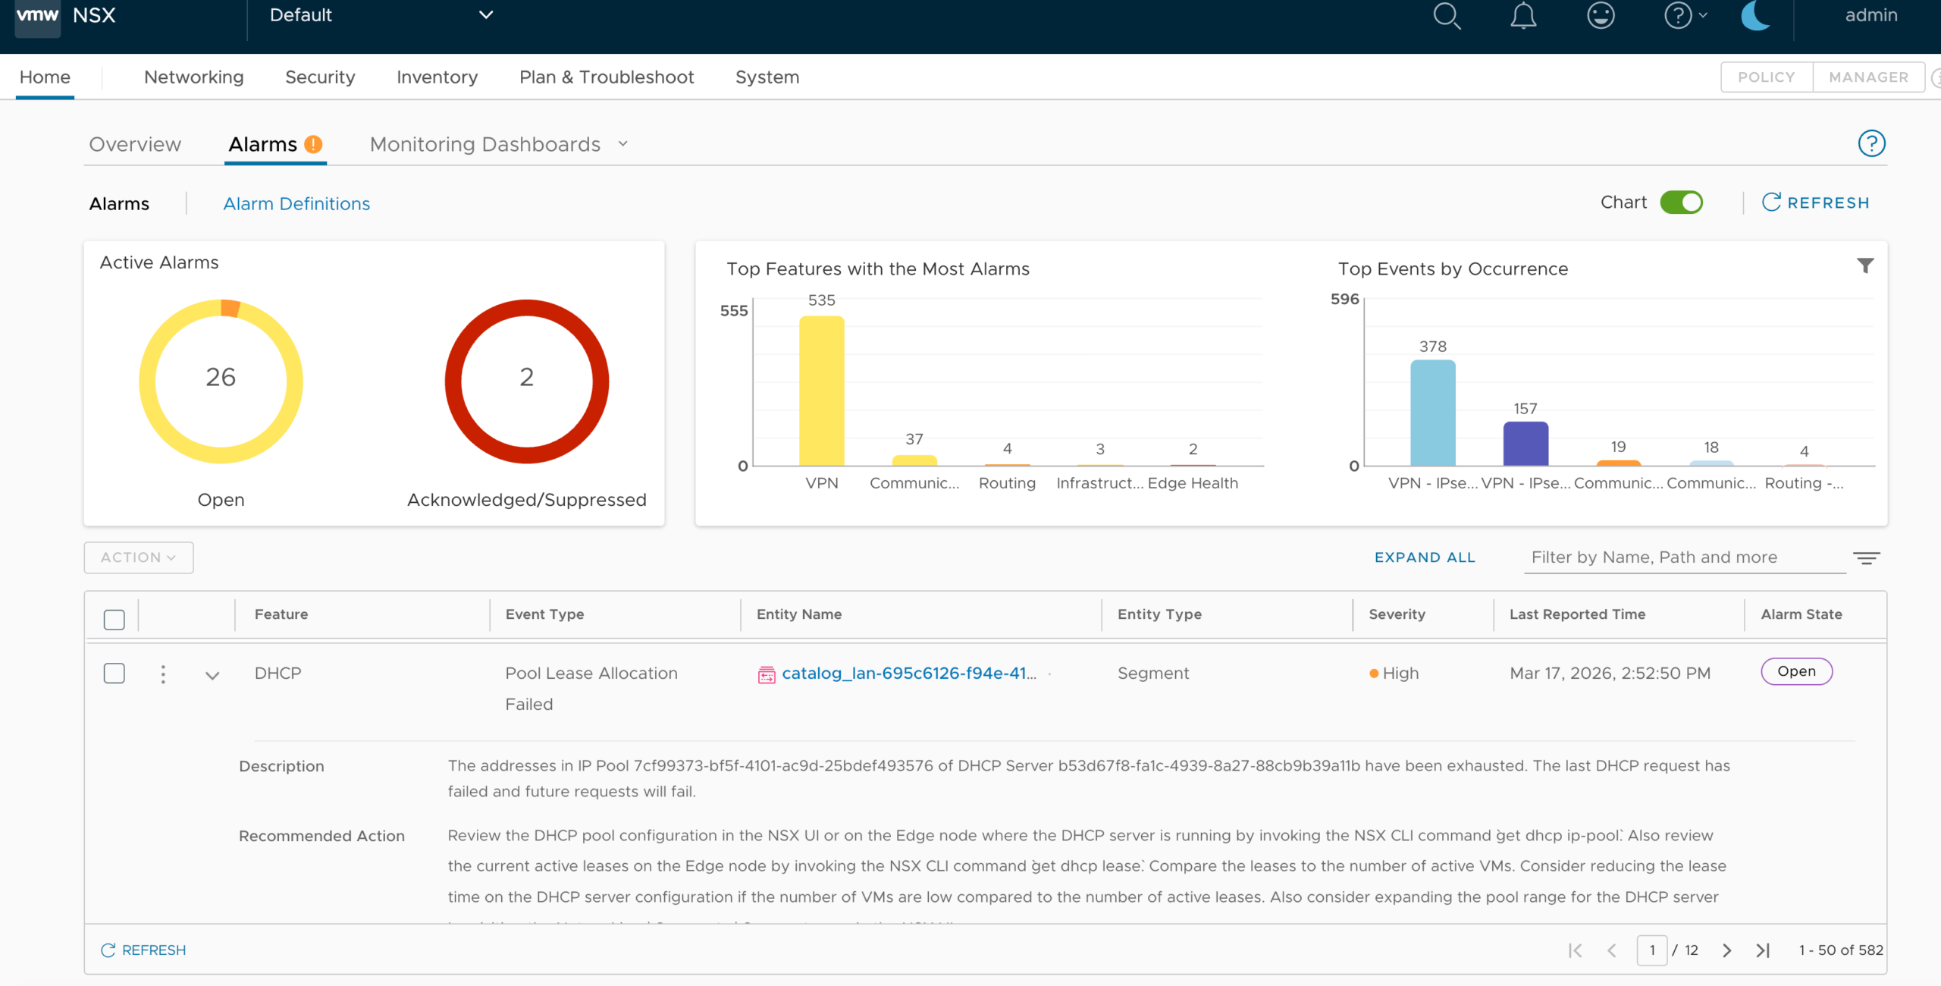Open the three-dot menu for DHCP alarm

point(163,674)
